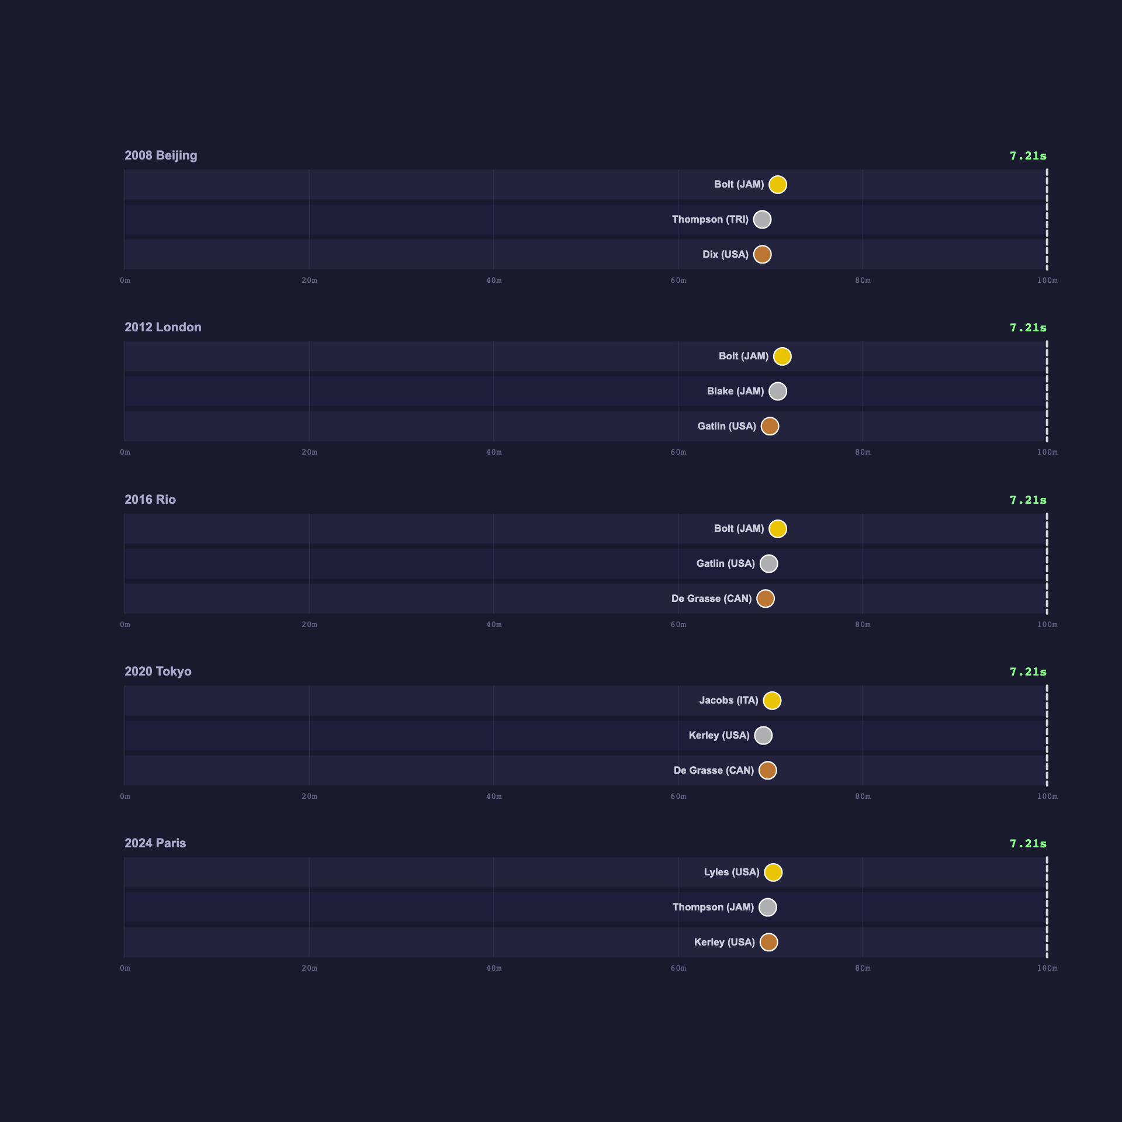Click Lyles (USA) gold marker
This screenshot has height=1122, width=1122.
(x=773, y=872)
